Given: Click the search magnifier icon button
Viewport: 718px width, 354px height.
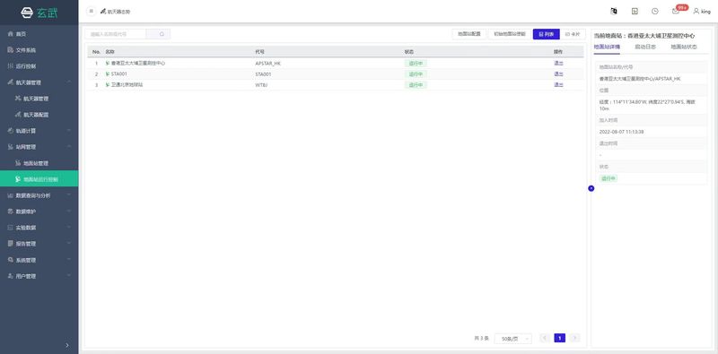Looking at the screenshot, I should (x=162, y=34).
